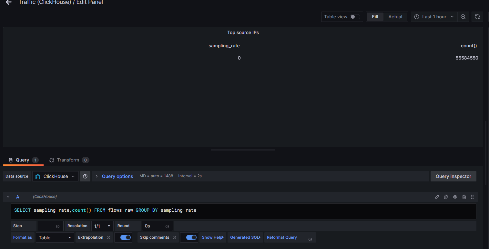
Task: Click the Generated SQL link
Action: [245, 237]
